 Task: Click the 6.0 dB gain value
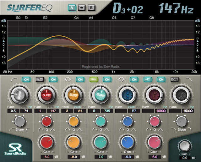point(155,157)
